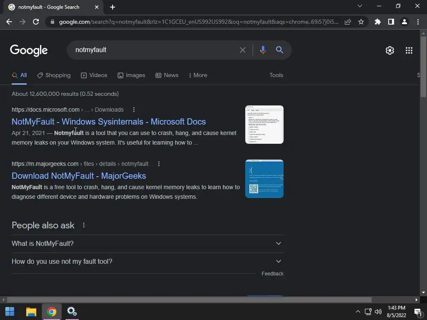Viewport: 427px width, 320px height.
Task: Open the Windows Start menu
Action: click(x=10, y=312)
